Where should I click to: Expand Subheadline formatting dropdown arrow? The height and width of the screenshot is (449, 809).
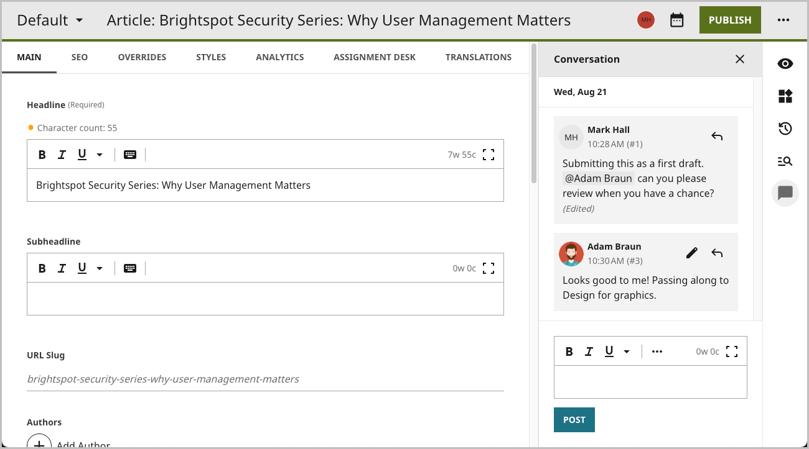click(x=100, y=268)
